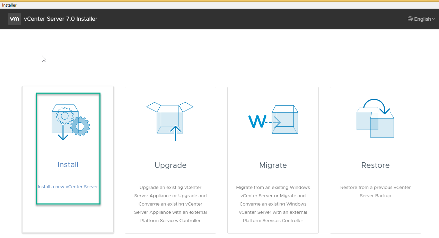This screenshot has width=439, height=238.
Task: Click the blue gear in the Install icon
Action: tap(80, 126)
